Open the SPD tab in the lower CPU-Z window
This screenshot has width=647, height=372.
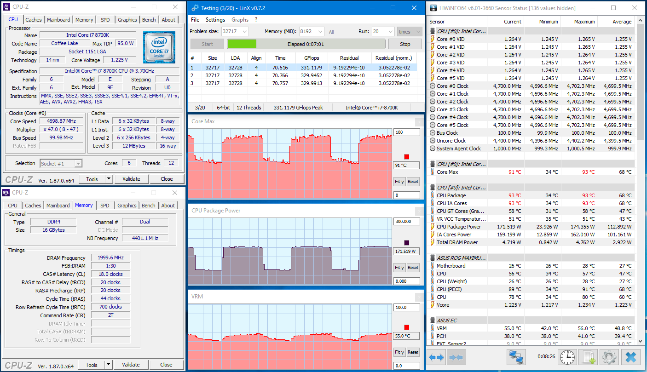click(105, 206)
